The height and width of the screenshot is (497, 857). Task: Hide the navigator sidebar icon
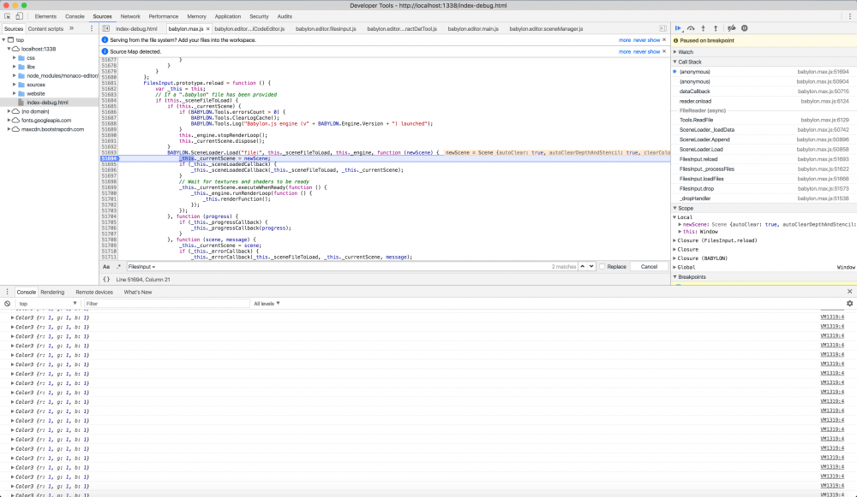[x=106, y=28]
